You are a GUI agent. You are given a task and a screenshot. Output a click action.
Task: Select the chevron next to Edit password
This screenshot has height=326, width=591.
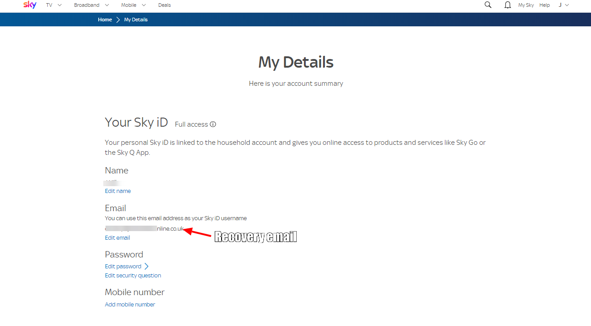(146, 266)
